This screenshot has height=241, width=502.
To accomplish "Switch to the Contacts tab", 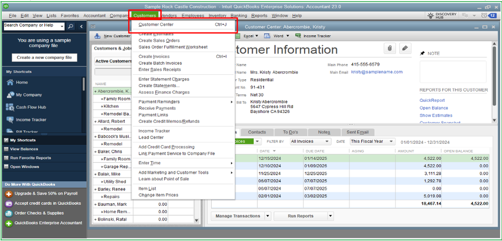I will pyautogui.click(x=257, y=132).
